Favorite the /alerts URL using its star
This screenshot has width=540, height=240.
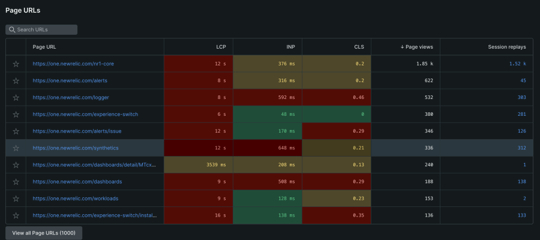tap(16, 80)
